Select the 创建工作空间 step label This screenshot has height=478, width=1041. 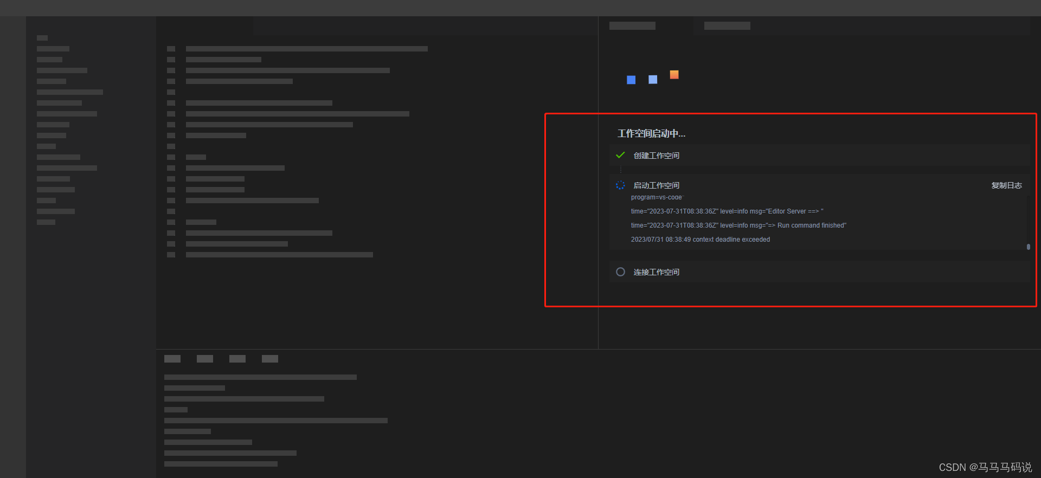coord(656,156)
